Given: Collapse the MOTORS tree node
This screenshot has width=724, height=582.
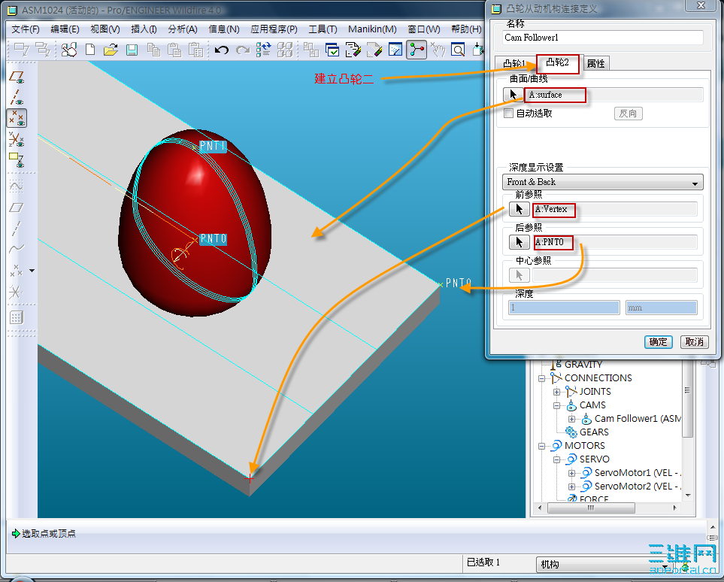Looking at the screenshot, I should pyautogui.click(x=541, y=446).
